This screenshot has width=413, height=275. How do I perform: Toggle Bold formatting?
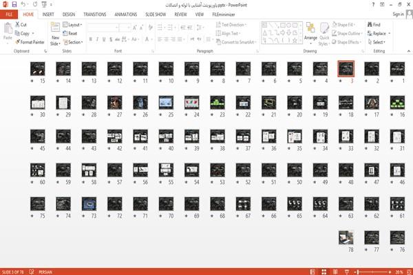click(x=90, y=39)
